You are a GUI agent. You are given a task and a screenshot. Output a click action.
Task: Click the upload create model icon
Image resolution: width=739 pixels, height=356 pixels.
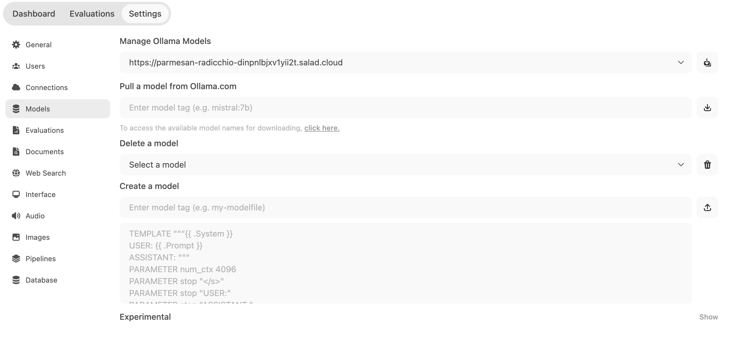[707, 207]
